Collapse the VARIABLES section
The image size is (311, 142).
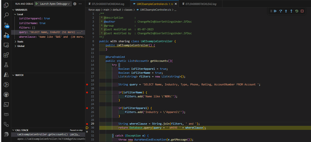pos(13,10)
